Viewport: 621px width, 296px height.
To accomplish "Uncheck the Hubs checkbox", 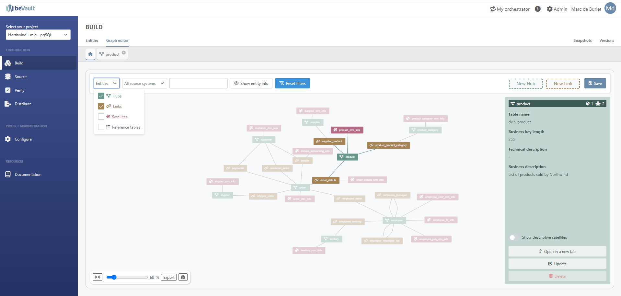I will pos(101,96).
